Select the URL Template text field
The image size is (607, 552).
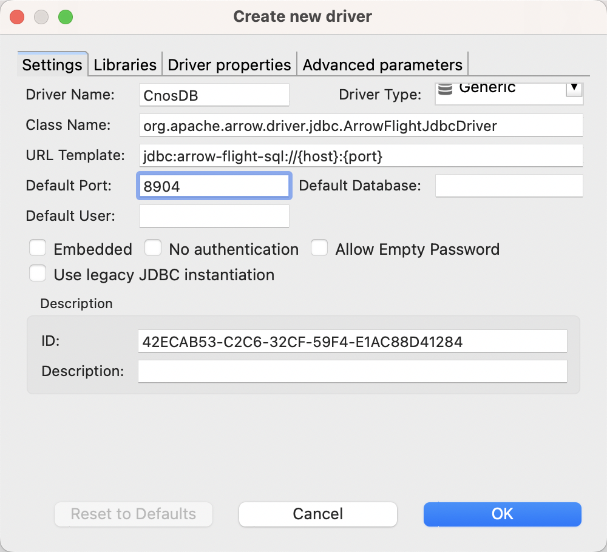(x=361, y=155)
